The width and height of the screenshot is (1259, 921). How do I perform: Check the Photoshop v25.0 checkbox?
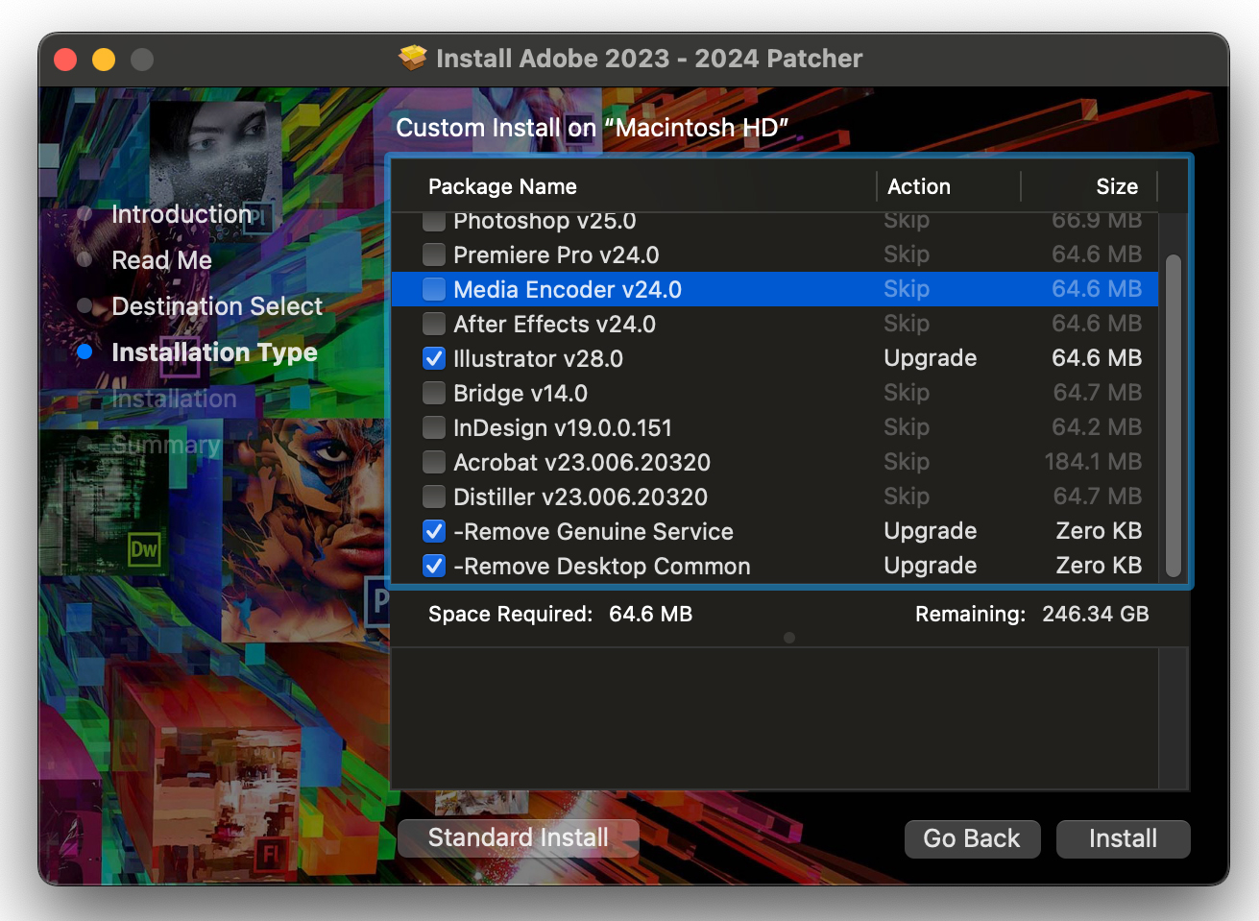(433, 220)
